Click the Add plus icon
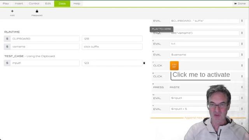The image size is (249, 140). pos(12,11)
